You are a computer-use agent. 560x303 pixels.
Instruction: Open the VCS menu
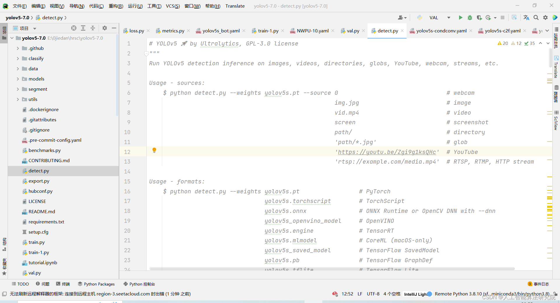click(173, 6)
